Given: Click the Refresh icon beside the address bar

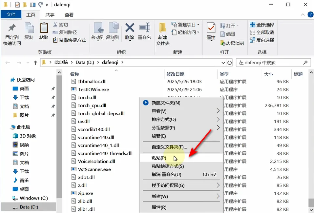Looking at the screenshot, I should click(x=229, y=63).
